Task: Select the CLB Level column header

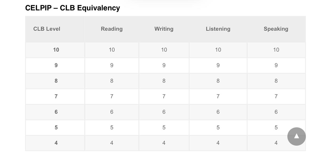Action: click(47, 29)
